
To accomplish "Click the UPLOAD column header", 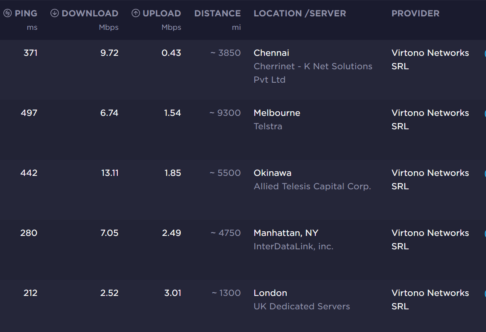I will (x=162, y=13).
